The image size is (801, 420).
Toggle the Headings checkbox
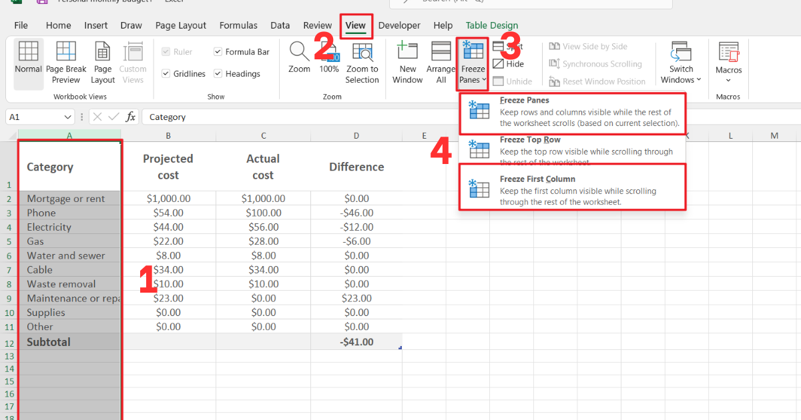click(218, 74)
